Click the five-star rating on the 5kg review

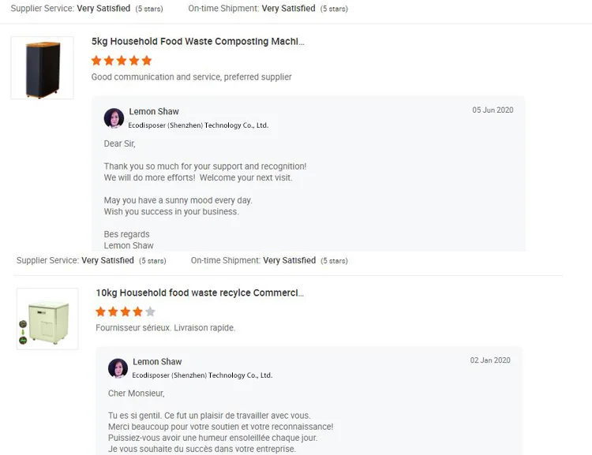tap(122, 61)
